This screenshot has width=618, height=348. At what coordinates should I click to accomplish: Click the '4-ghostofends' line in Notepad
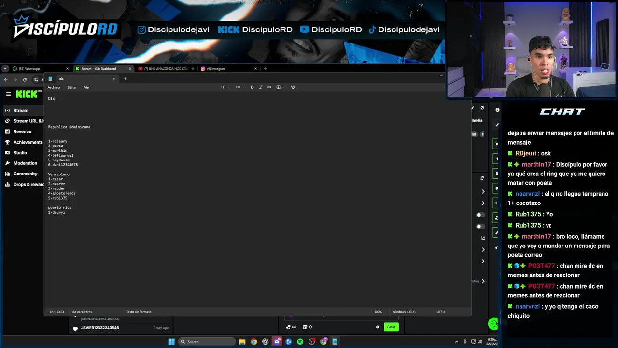pyautogui.click(x=62, y=193)
